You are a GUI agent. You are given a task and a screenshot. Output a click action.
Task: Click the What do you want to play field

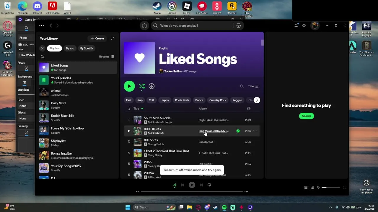coord(192,26)
